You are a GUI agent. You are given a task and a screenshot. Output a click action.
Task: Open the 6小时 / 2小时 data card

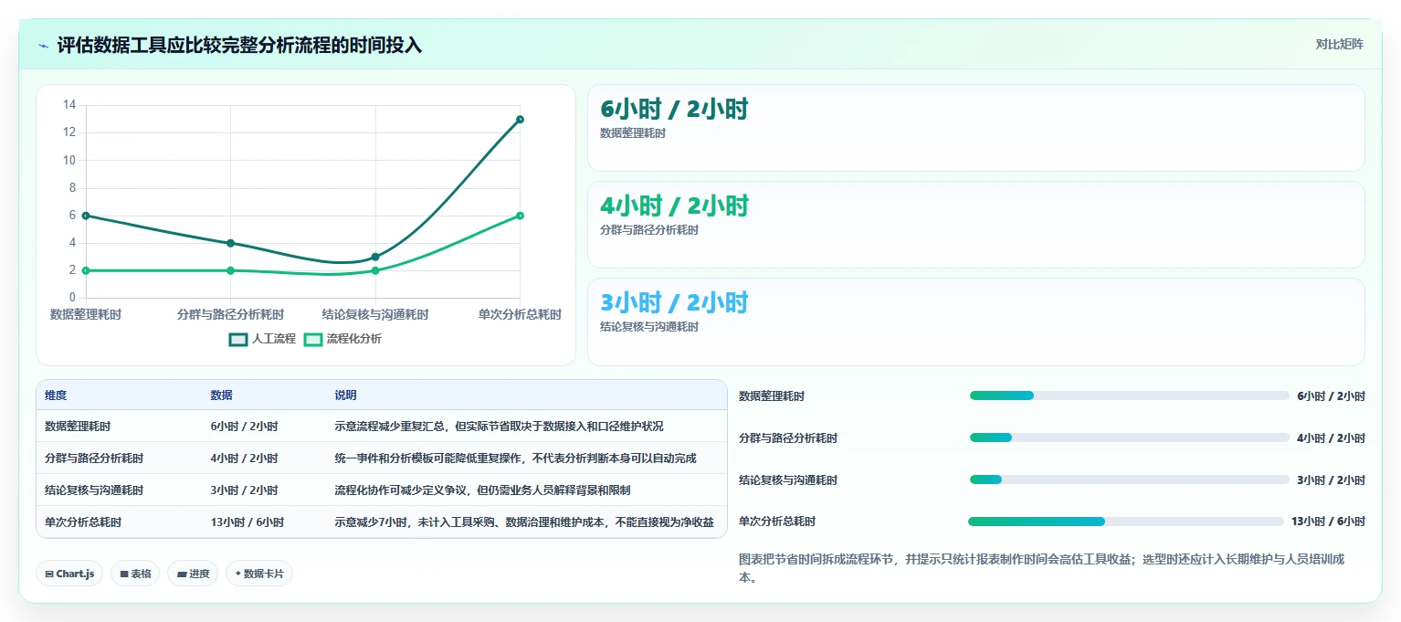tap(975, 128)
